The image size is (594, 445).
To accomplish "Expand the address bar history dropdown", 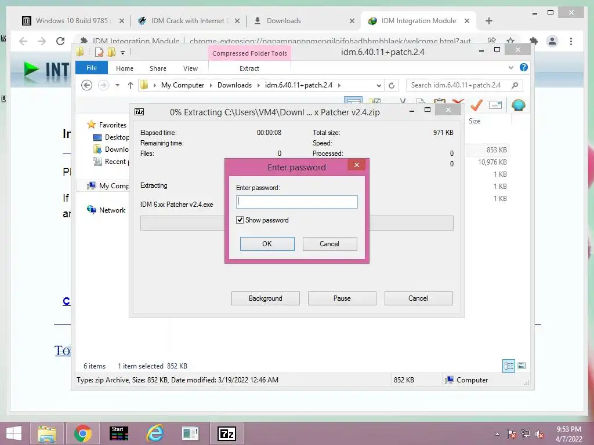I will (x=379, y=86).
